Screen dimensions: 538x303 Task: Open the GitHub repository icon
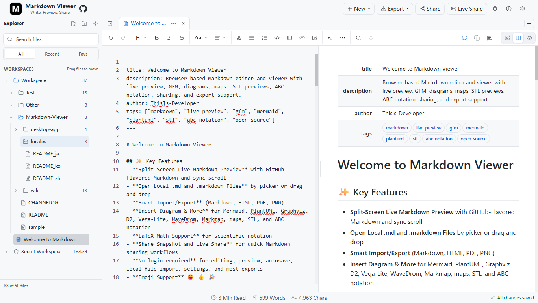[x=83, y=9]
